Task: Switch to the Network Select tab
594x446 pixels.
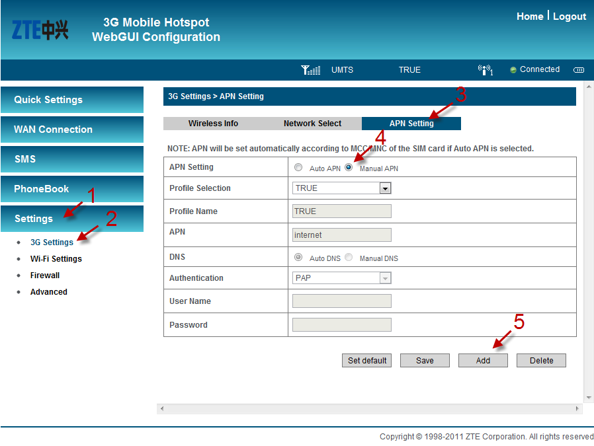Action: (x=312, y=124)
